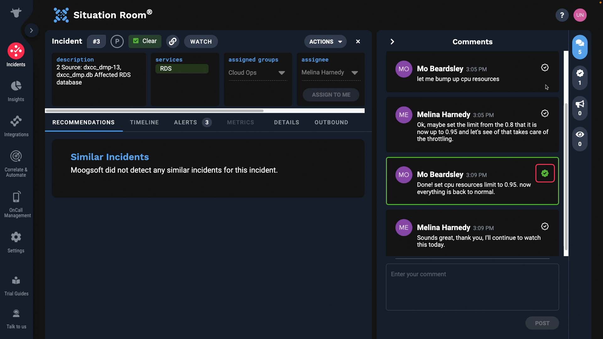This screenshot has width=603, height=339.
Task: Copy incident link via chain icon
Action: [173, 41]
